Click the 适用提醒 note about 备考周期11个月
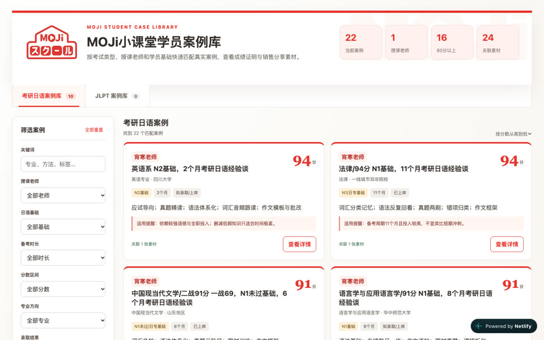The width and height of the screenshot is (544, 340). [431, 224]
